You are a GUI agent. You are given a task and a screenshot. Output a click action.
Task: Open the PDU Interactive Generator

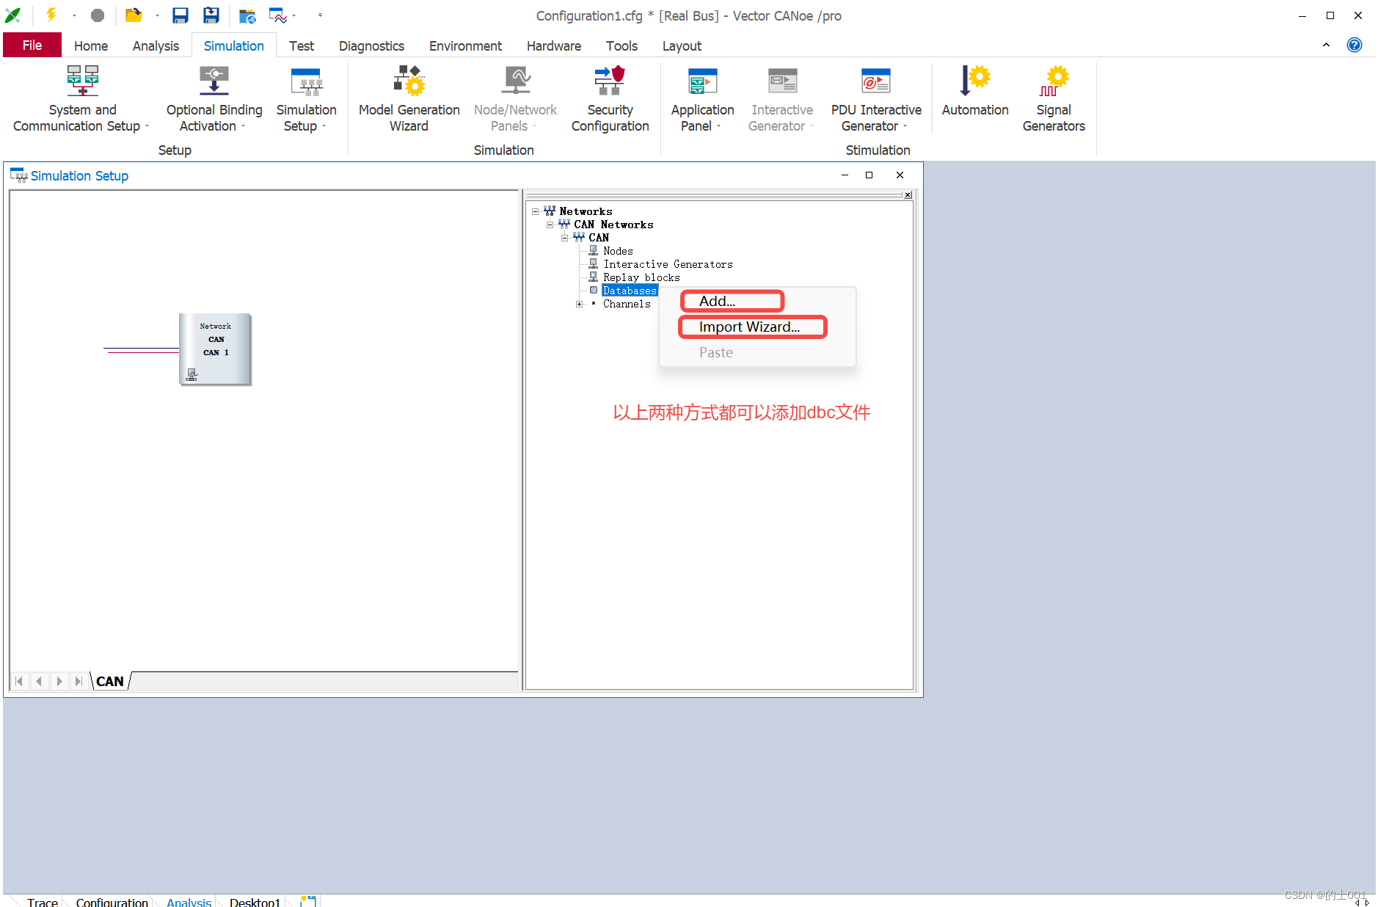(x=875, y=99)
